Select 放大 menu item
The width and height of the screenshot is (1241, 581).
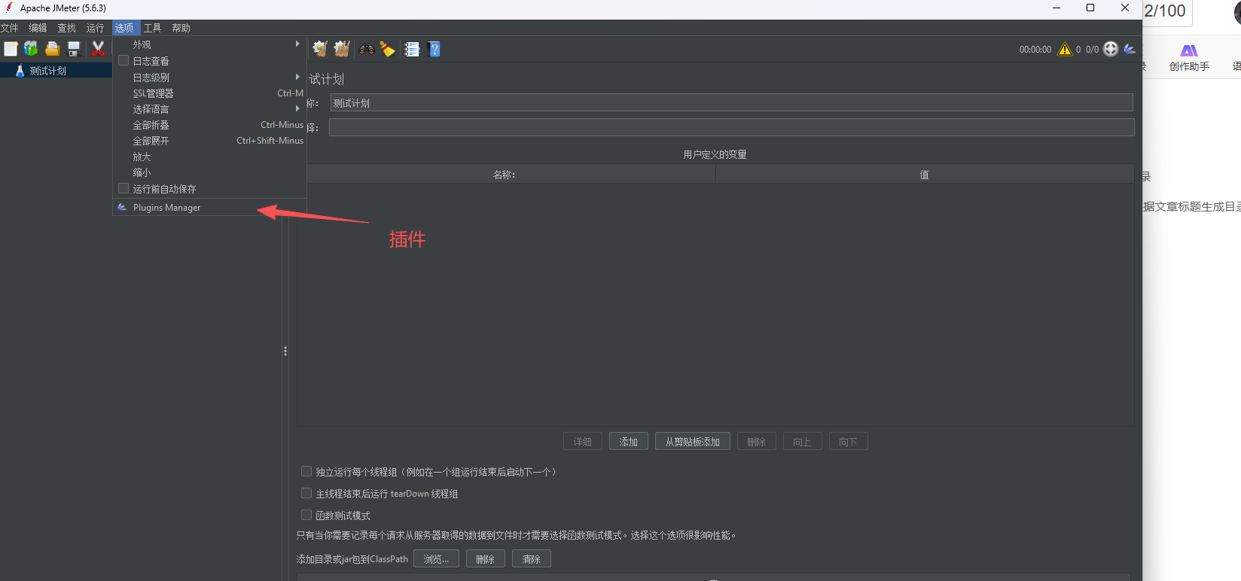pyautogui.click(x=209, y=157)
